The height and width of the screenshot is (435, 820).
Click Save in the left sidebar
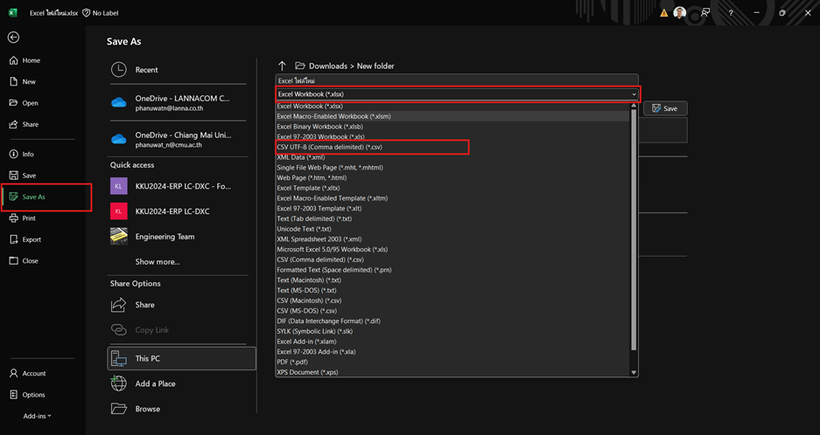point(23,176)
